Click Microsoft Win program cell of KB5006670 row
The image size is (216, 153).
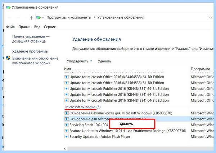click(x=202, y=113)
